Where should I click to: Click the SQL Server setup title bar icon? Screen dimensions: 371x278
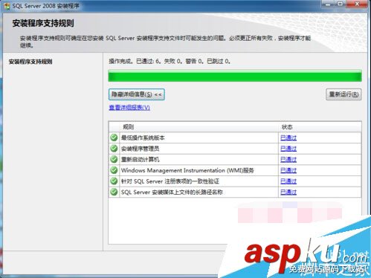(x=7, y=6)
